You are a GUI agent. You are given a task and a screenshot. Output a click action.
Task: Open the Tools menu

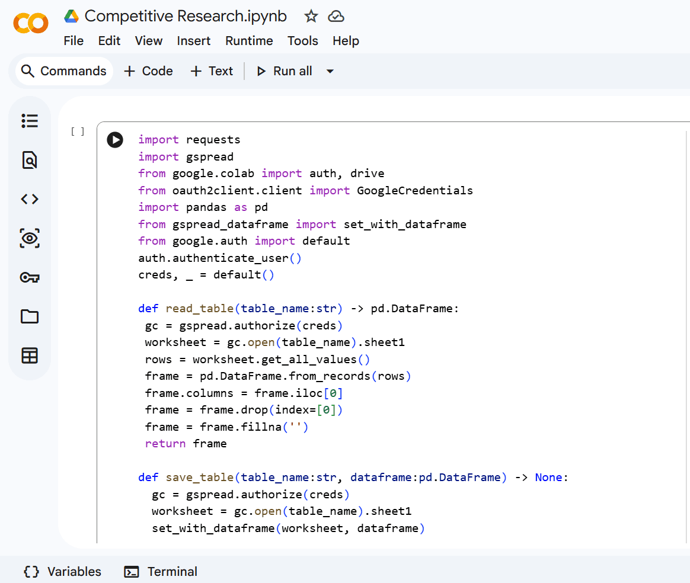pos(303,41)
